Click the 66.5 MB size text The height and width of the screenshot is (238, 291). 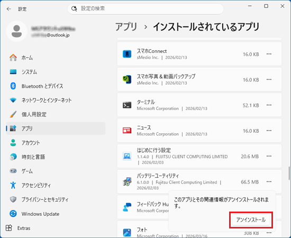(250, 182)
